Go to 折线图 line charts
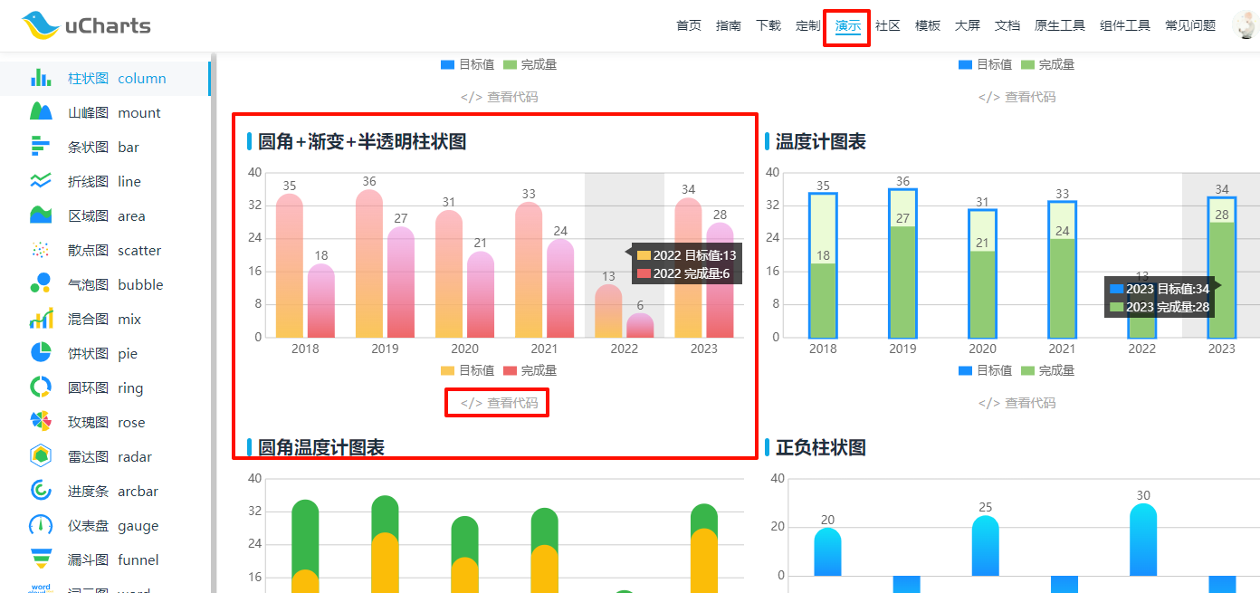 (x=105, y=182)
